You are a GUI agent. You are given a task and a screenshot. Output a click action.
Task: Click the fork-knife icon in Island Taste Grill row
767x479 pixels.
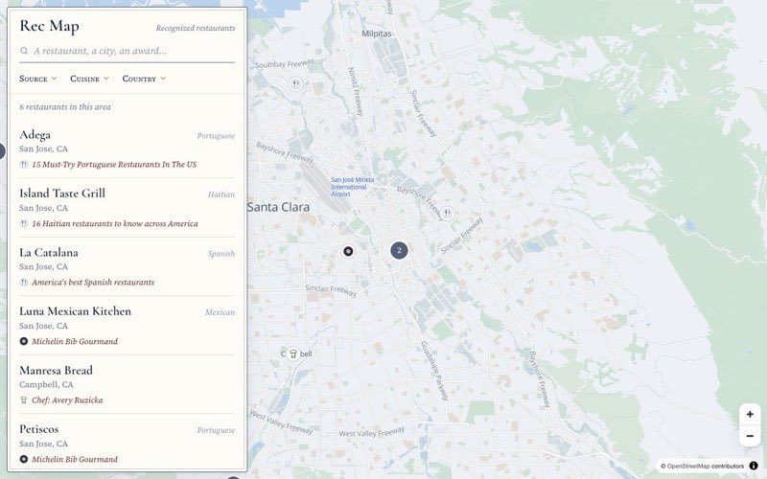point(23,223)
